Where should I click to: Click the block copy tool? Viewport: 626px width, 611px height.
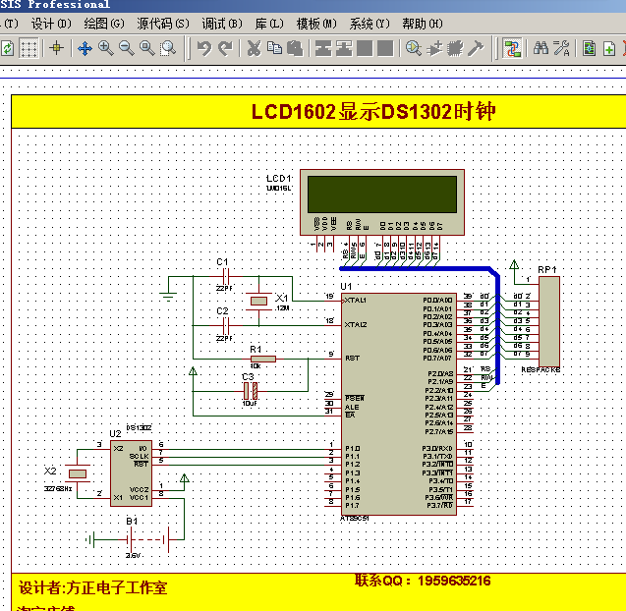tap(323, 49)
